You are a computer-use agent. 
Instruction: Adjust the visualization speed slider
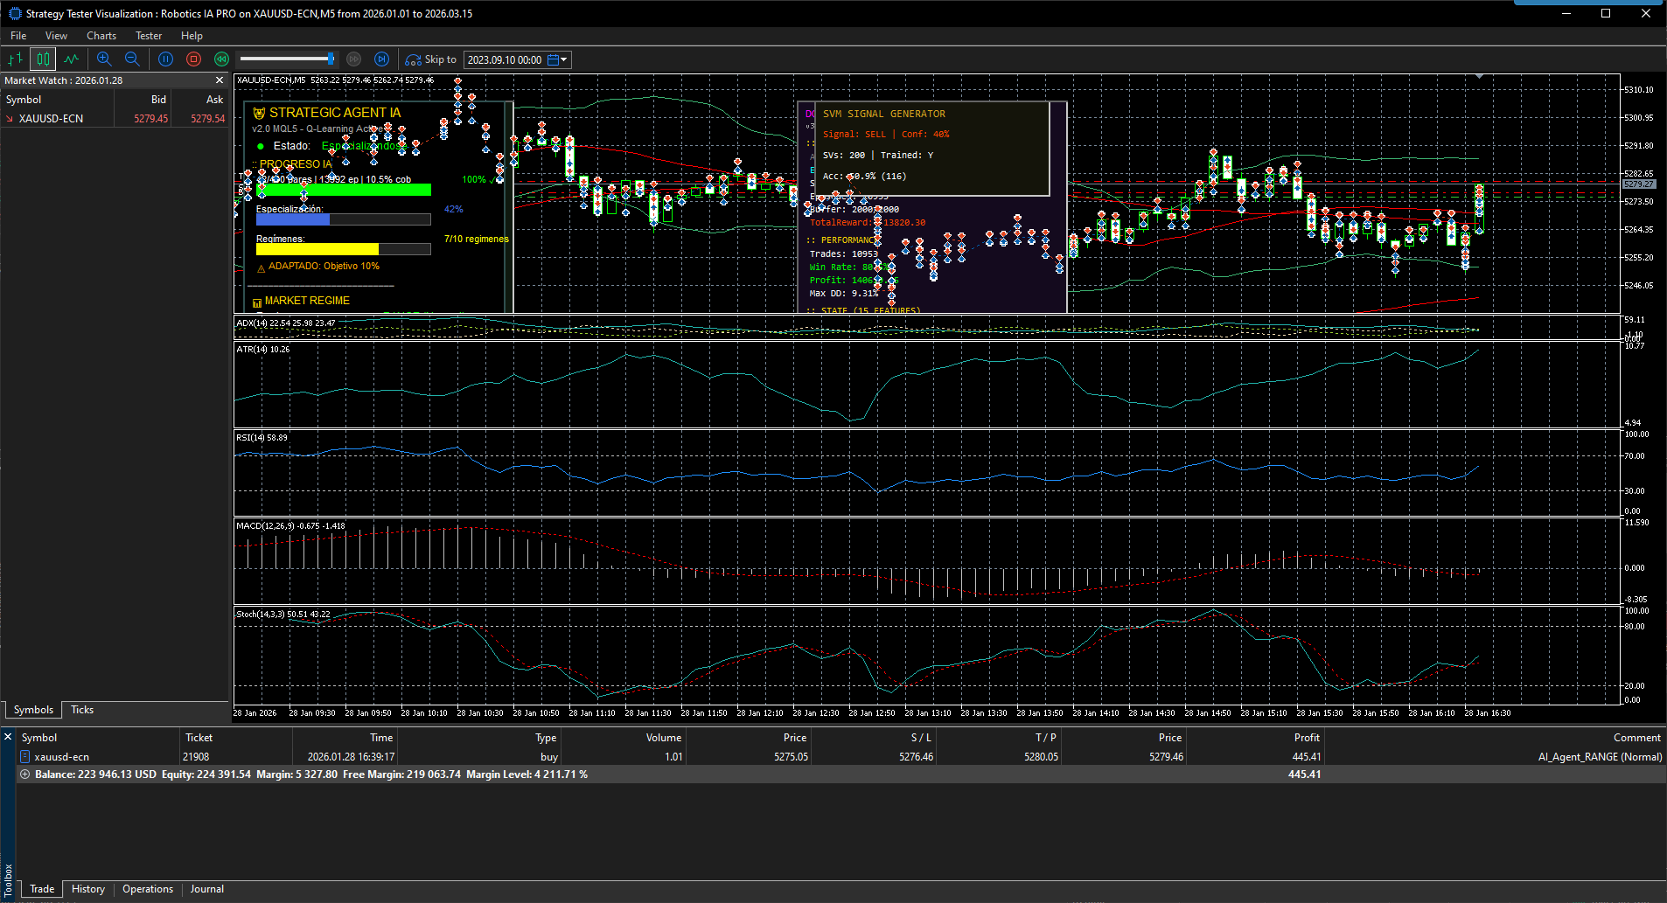(x=331, y=59)
